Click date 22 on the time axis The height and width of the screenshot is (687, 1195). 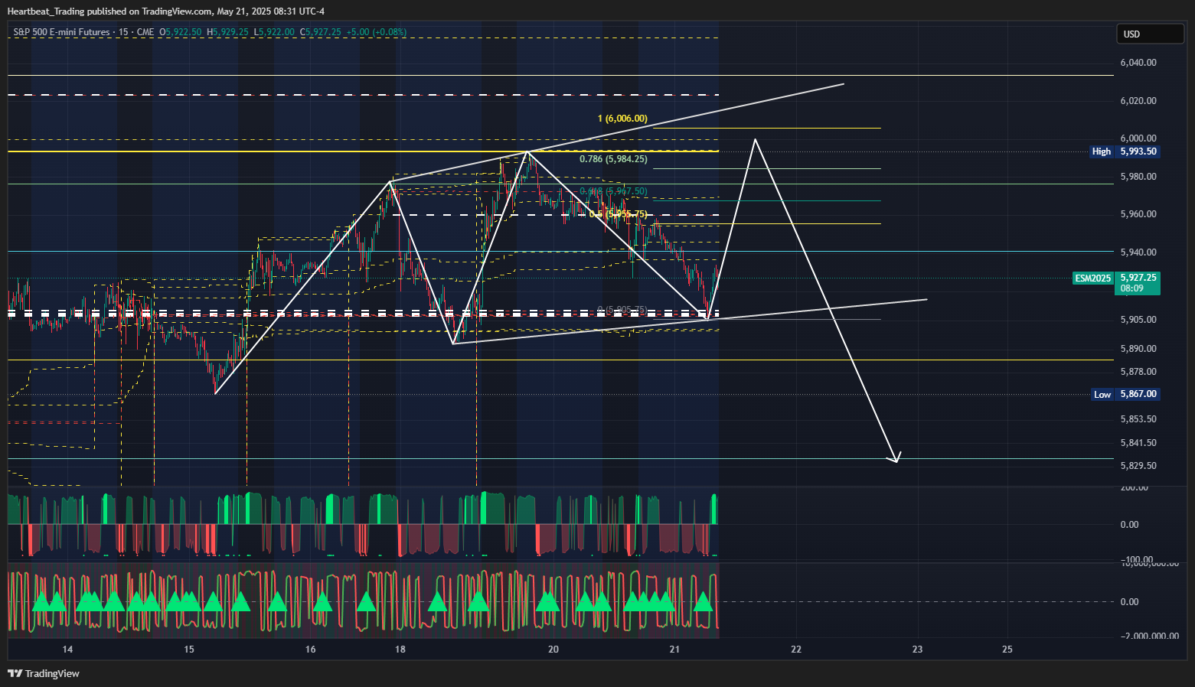click(796, 650)
